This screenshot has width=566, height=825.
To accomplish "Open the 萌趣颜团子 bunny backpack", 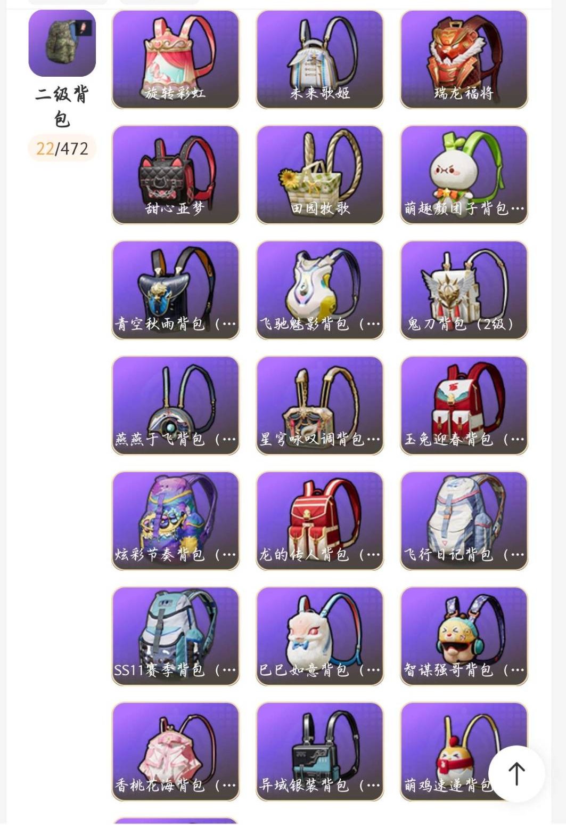I will point(464,175).
